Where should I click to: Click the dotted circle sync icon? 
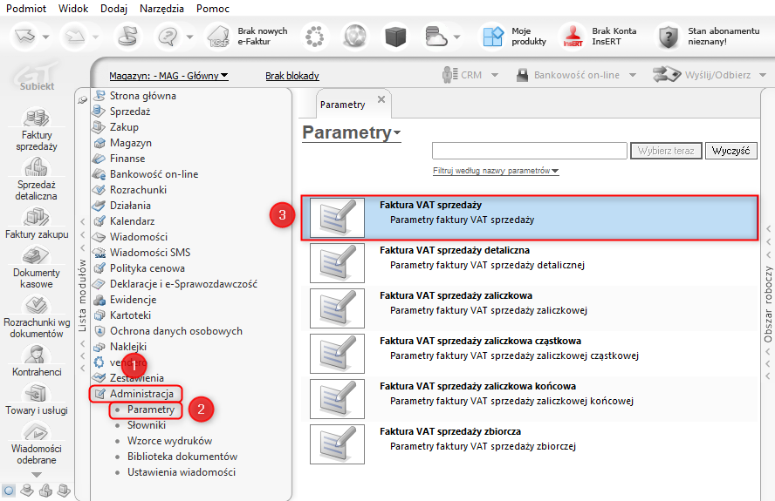[314, 36]
